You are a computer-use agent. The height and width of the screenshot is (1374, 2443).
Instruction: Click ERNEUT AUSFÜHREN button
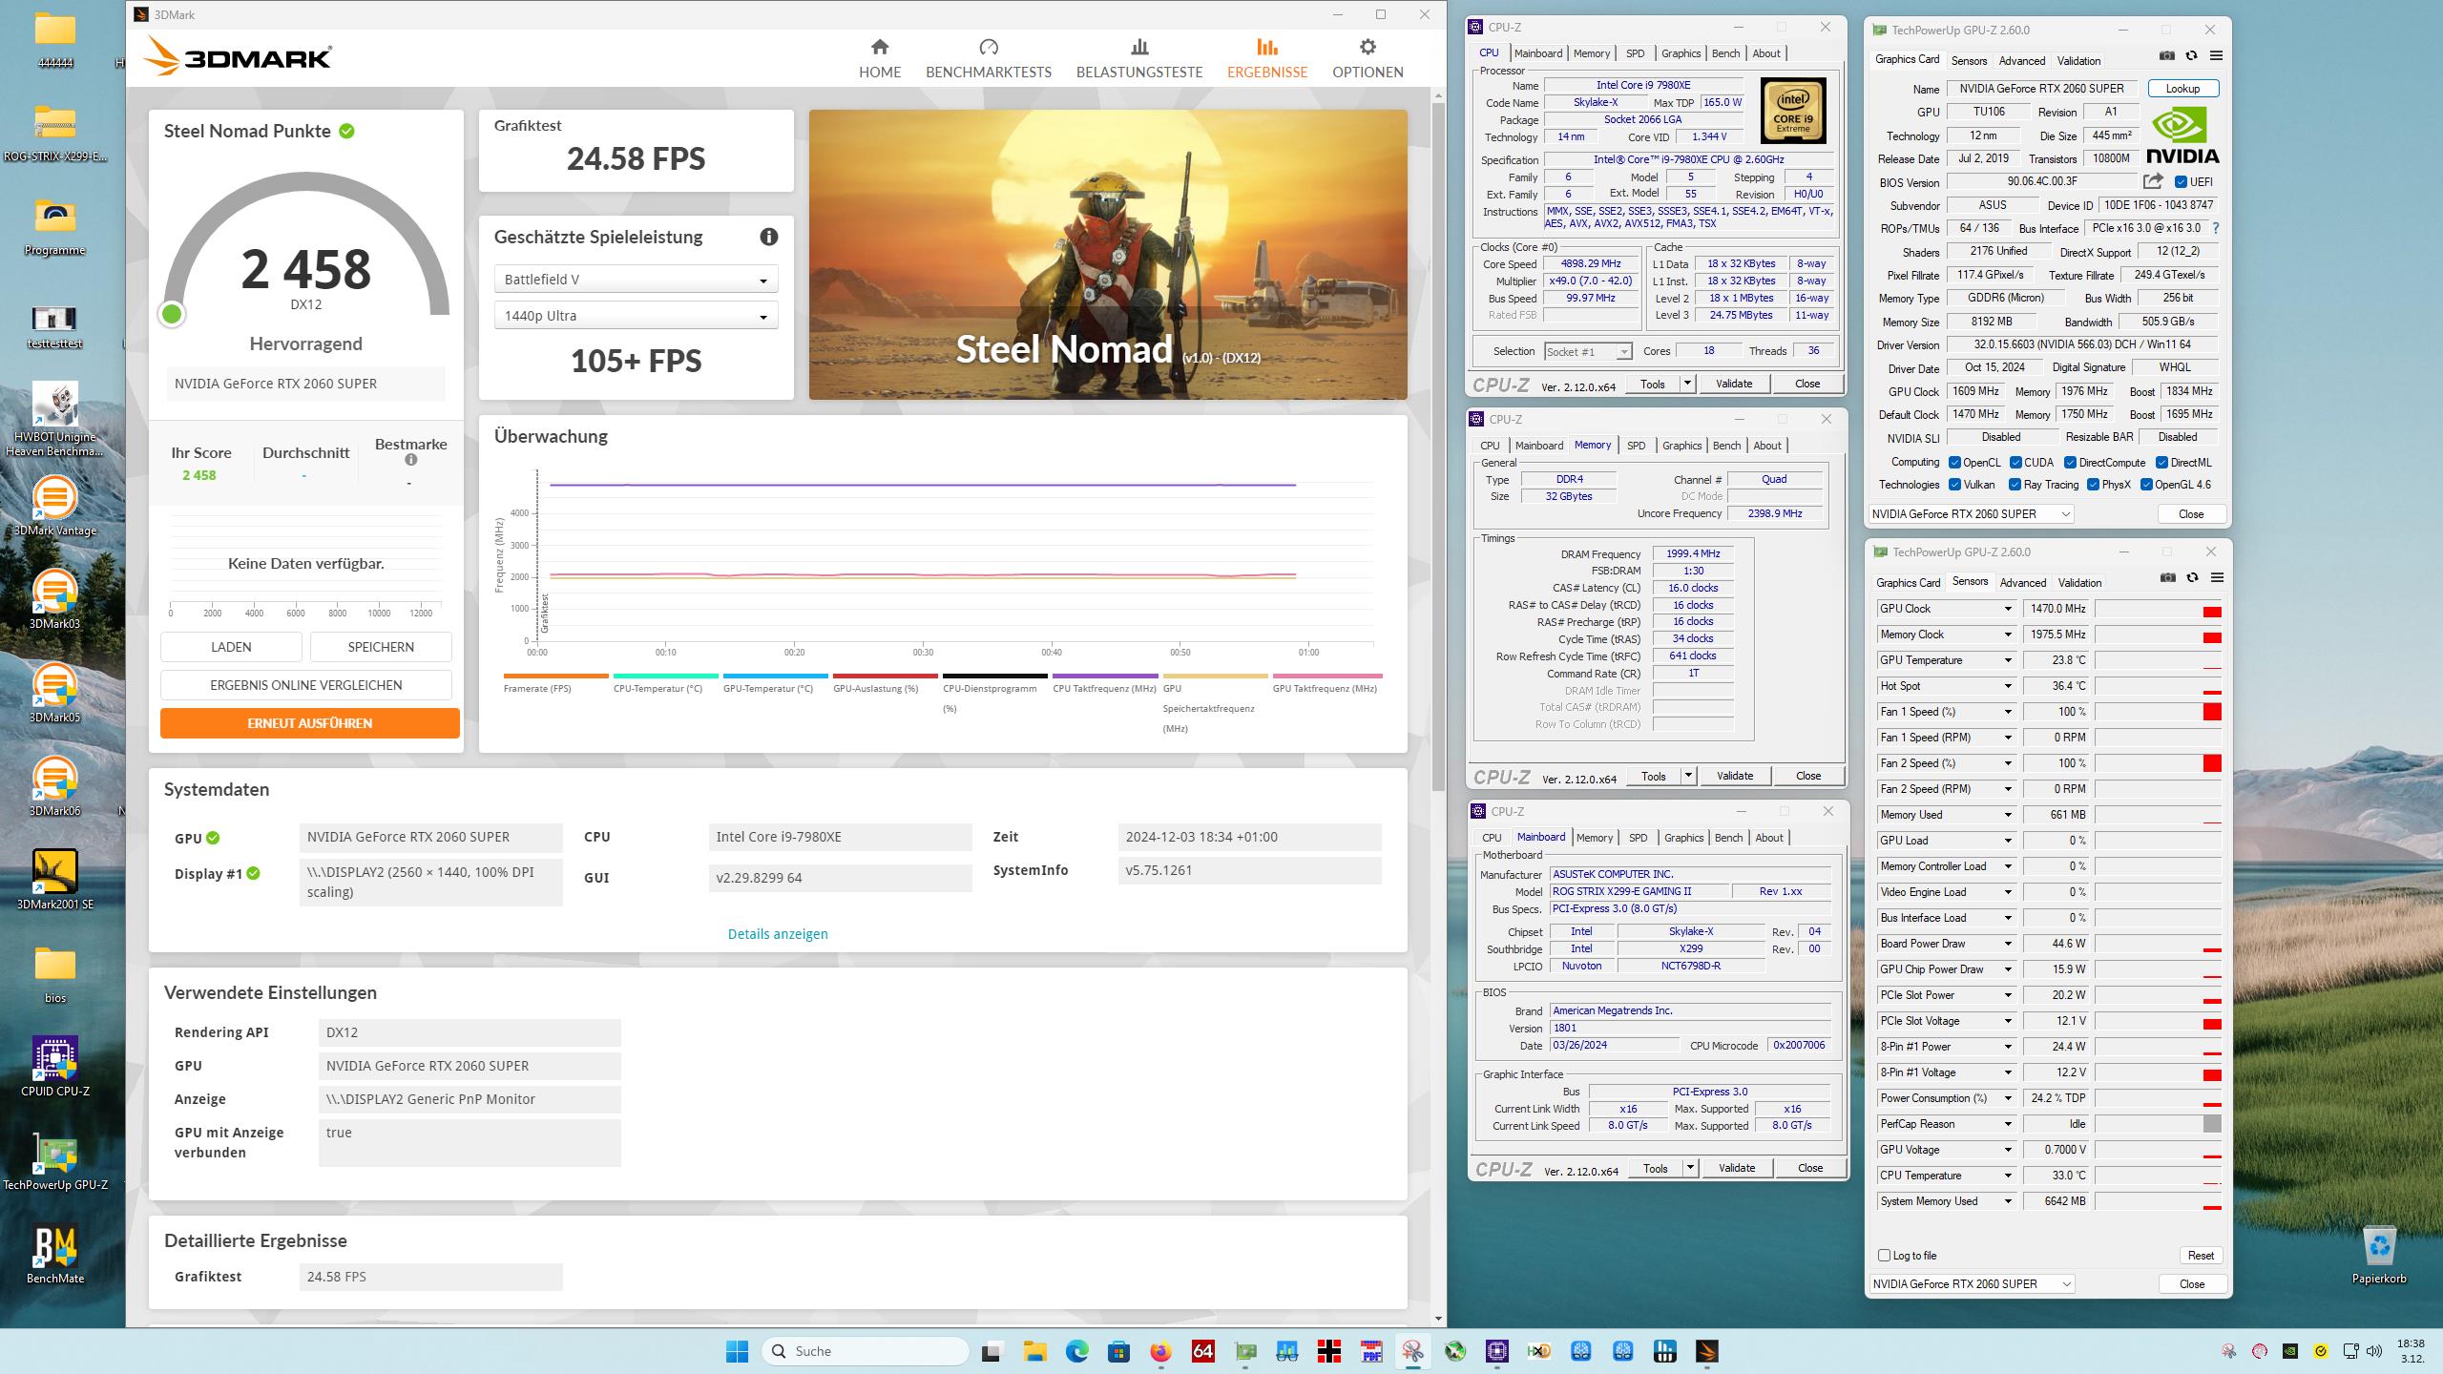[x=309, y=722]
